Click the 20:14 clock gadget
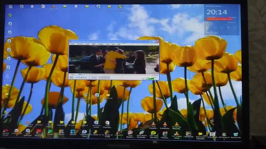Screen dimensions: 266x149 click(217, 12)
